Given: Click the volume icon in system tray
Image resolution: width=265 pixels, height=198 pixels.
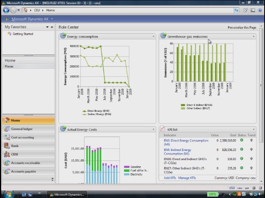Looking at the screenshot, I should click(260, 194).
